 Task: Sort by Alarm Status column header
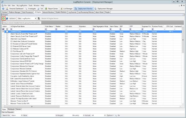[114, 26]
